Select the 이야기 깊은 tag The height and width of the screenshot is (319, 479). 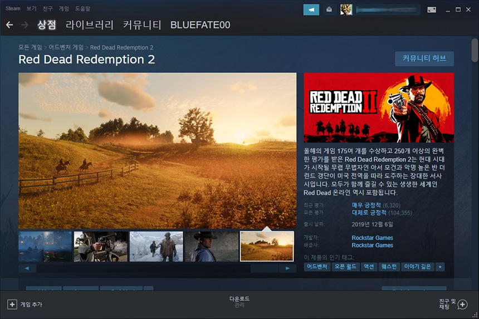coord(417,267)
